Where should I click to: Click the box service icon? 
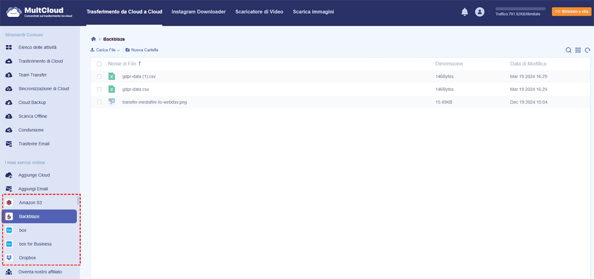click(9, 230)
